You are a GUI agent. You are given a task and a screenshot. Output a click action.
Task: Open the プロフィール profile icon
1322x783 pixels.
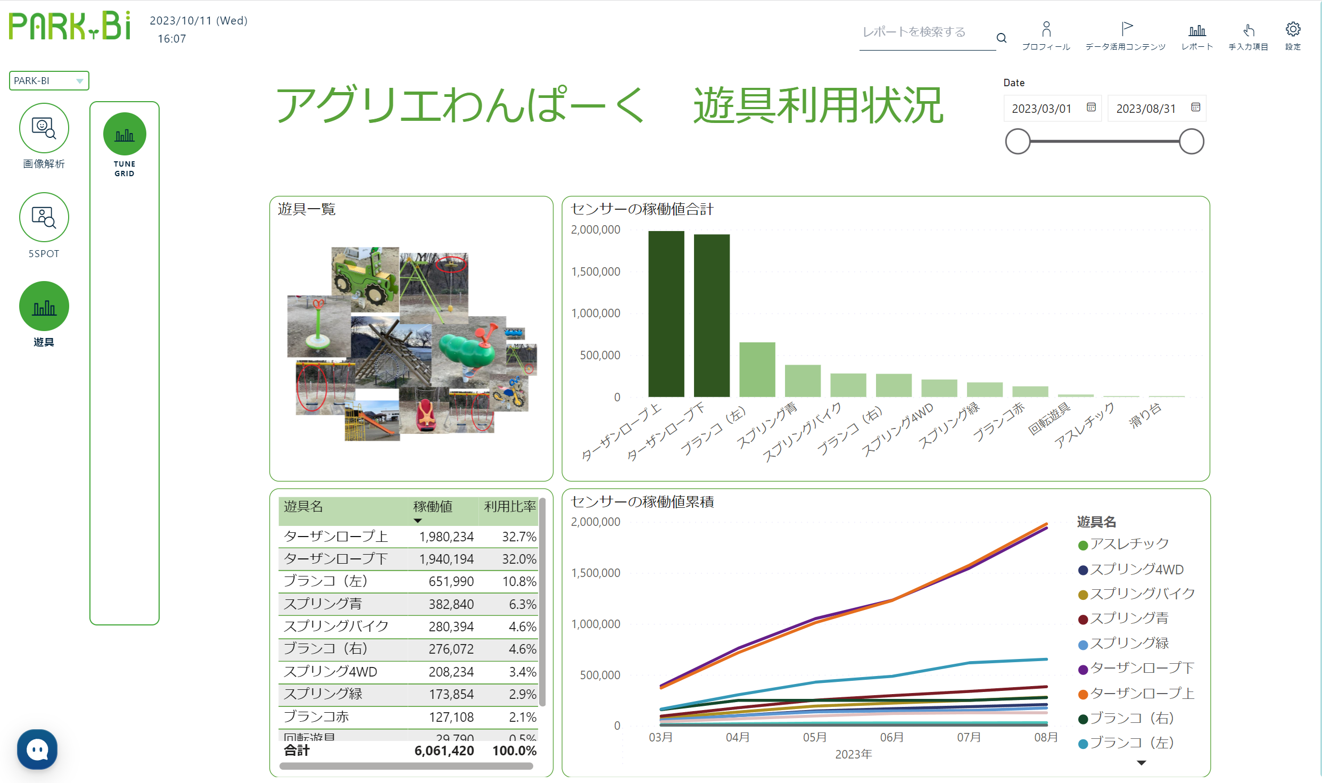pyautogui.click(x=1046, y=29)
